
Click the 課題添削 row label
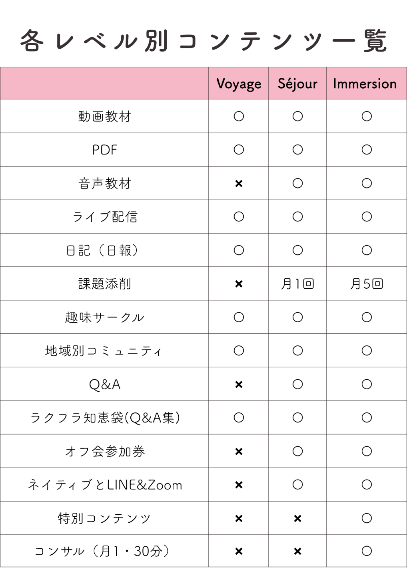(x=105, y=284)
